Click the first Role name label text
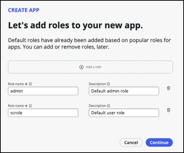The image size is (184, 153). point(16,84)
